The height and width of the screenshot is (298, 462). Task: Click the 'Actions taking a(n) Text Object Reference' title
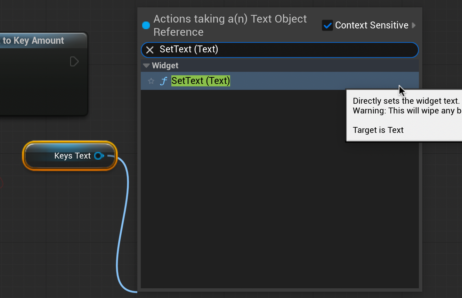click(229, 25)
